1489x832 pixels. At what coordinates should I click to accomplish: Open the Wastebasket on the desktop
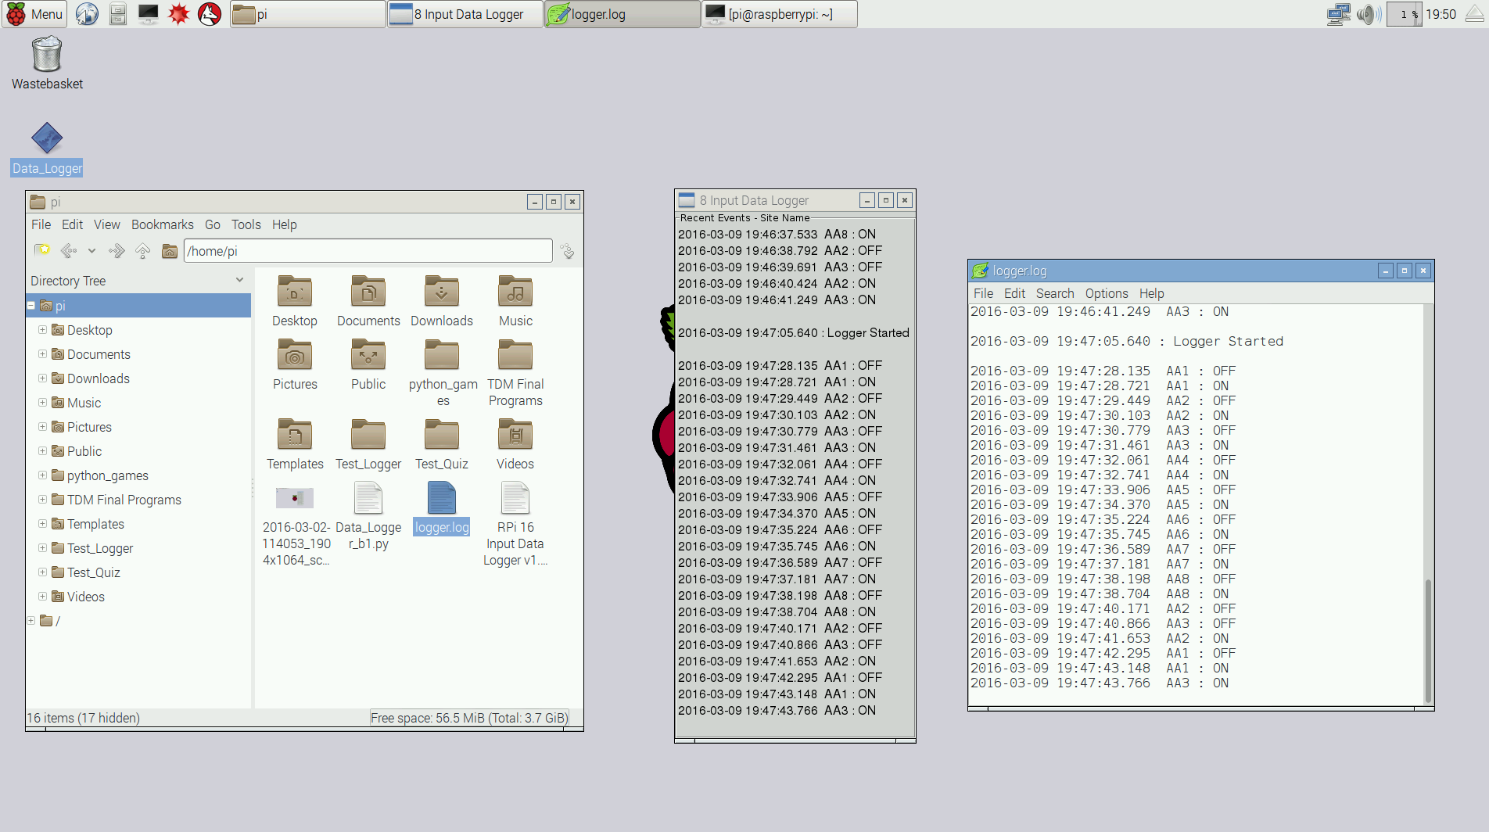(x=45, y=55)
